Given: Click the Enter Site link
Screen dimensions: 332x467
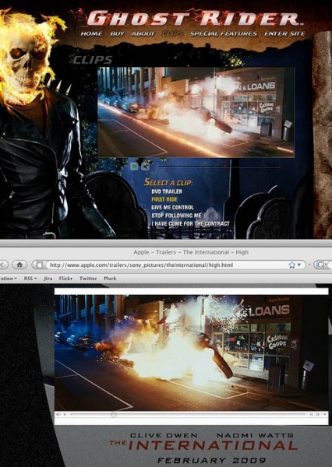Looking at the screenshot, I should click(284, 33).
